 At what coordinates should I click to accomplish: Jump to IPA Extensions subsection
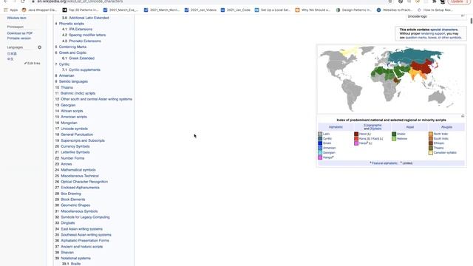81,30
